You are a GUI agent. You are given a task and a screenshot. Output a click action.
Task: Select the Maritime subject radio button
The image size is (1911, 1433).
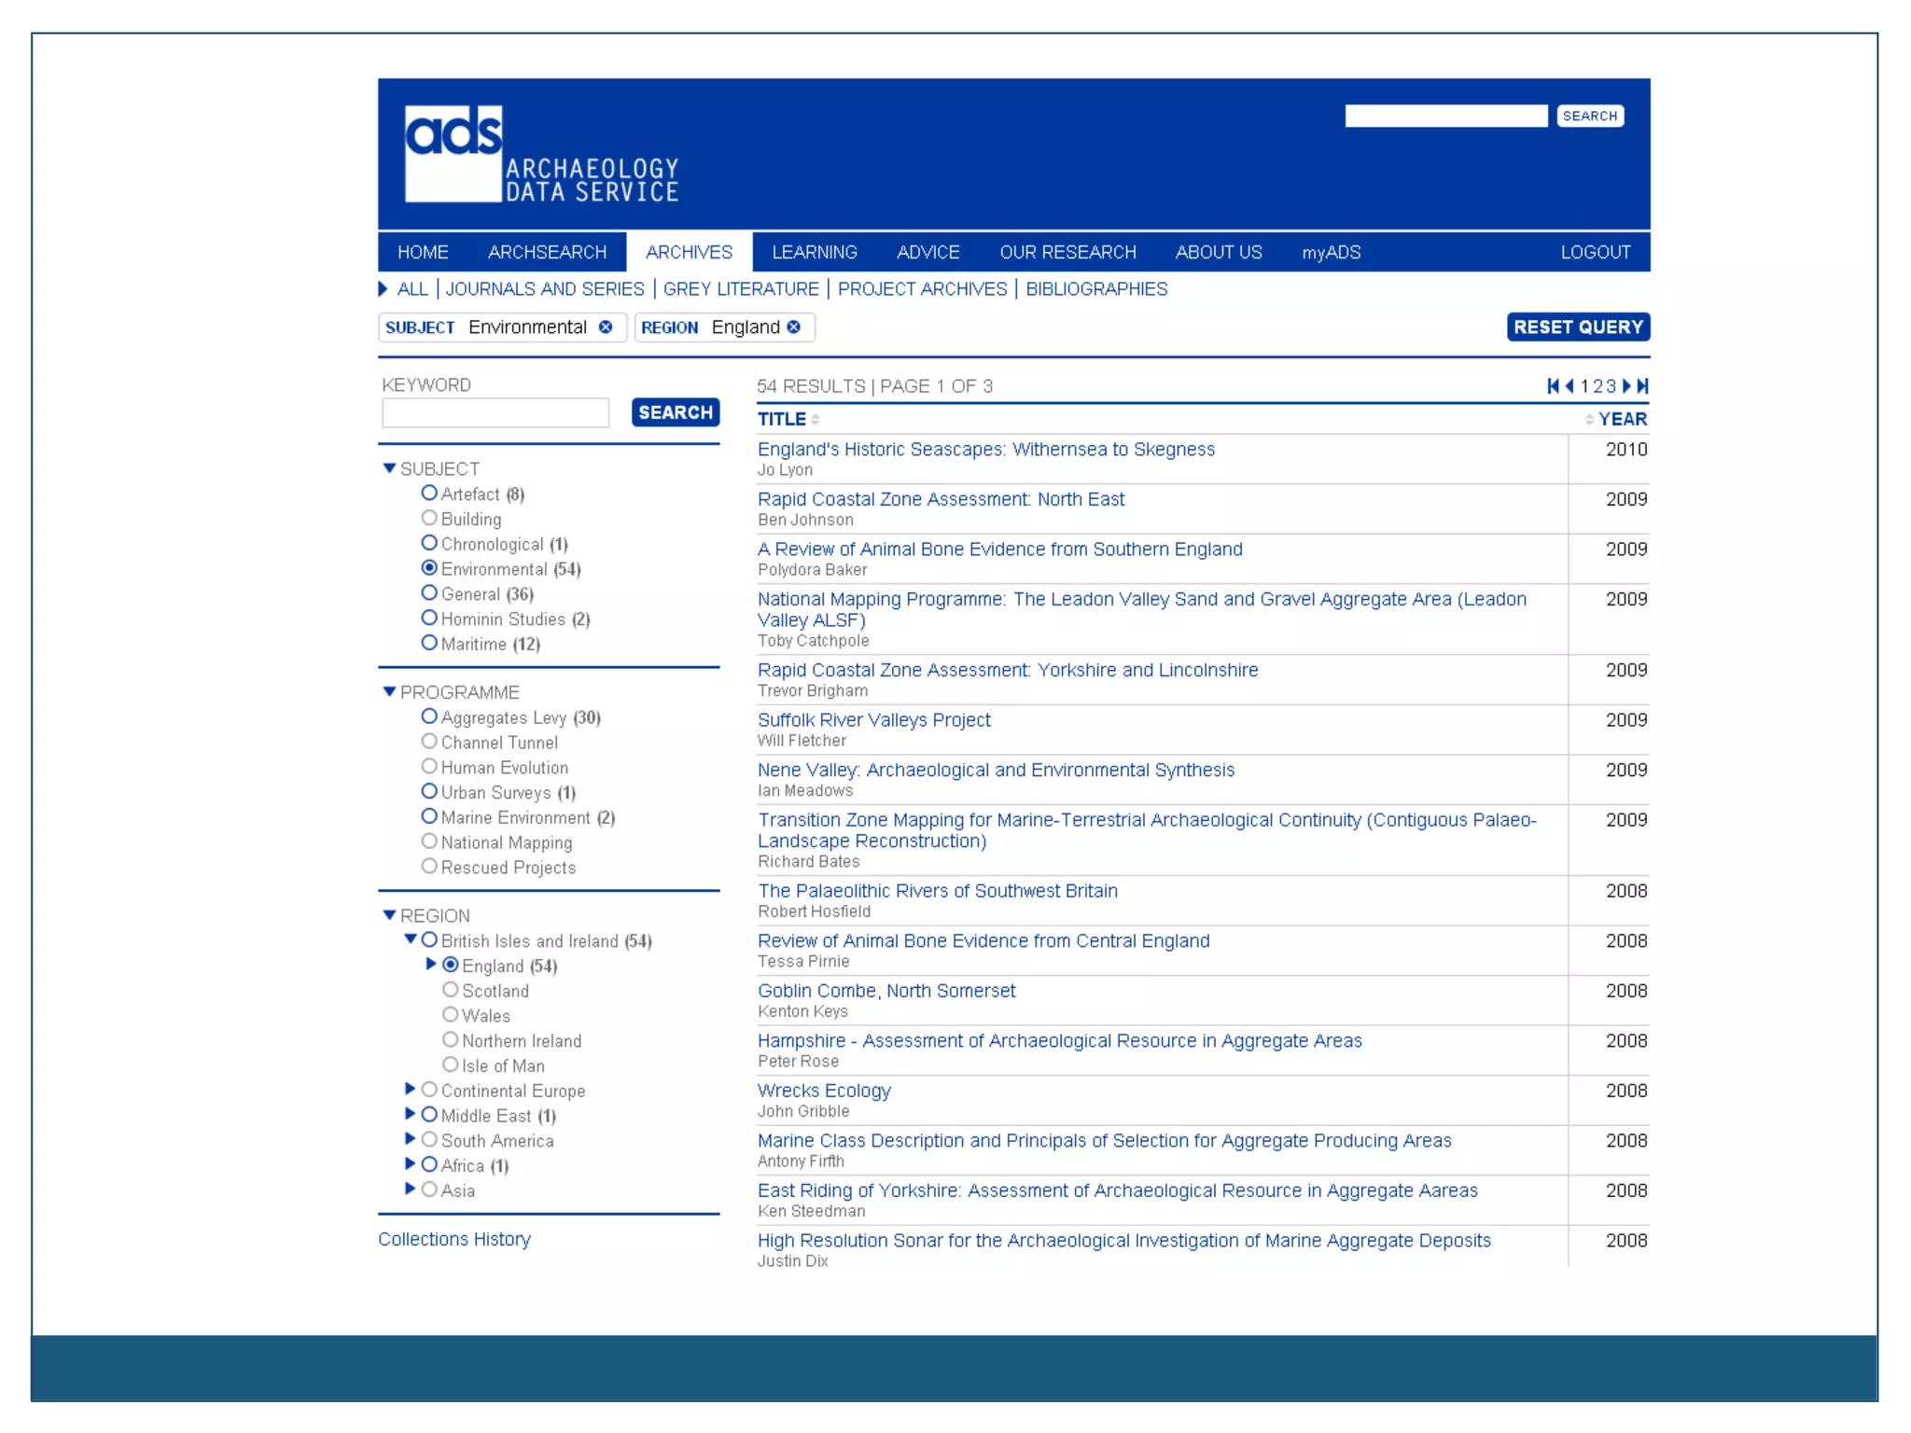click(x=429, y=643)
